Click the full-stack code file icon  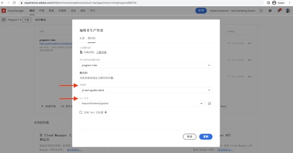tap(81, 52)
